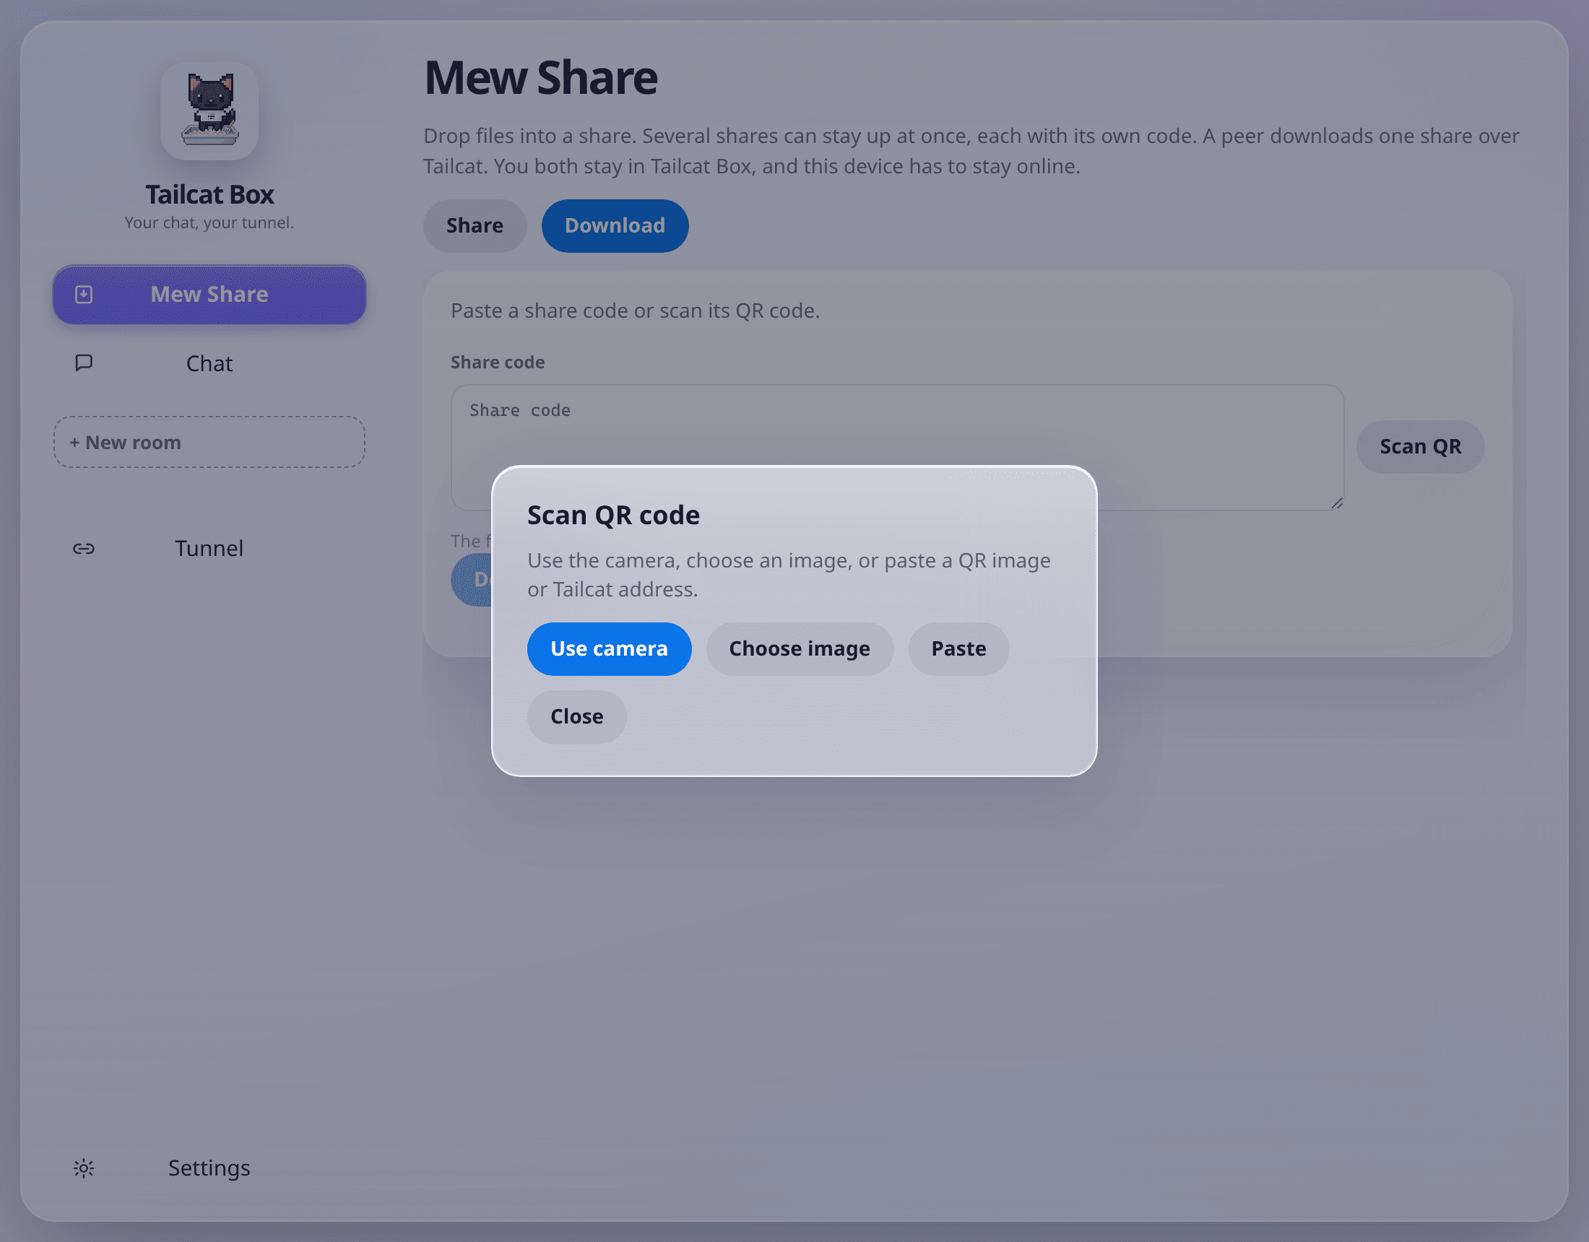Open the Mew Share sidebar item
The image size is (1589, 1242).
click(209, 295)
